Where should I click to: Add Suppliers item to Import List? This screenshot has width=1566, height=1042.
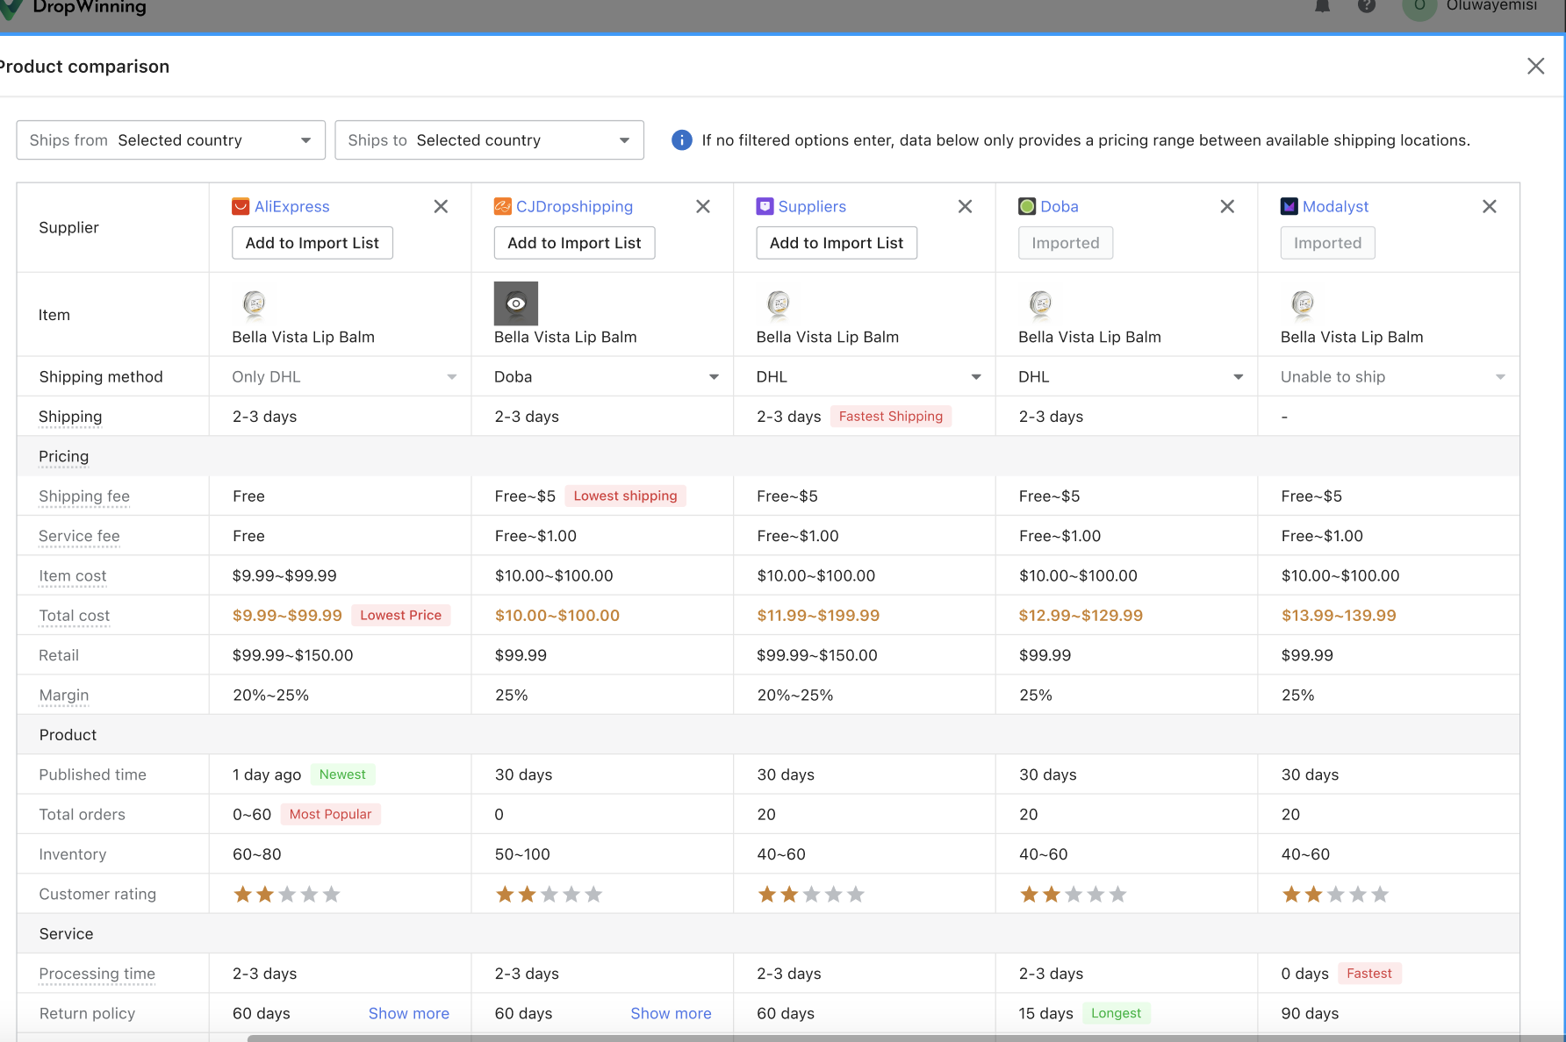pos(837,243)
